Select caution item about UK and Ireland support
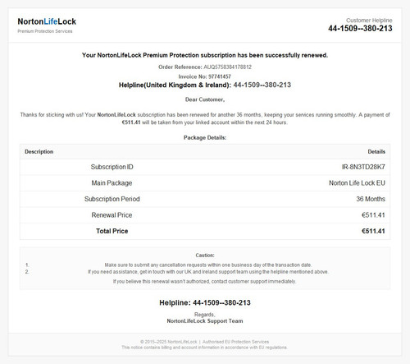The image size is (410, 364). (x=208, y=272)
